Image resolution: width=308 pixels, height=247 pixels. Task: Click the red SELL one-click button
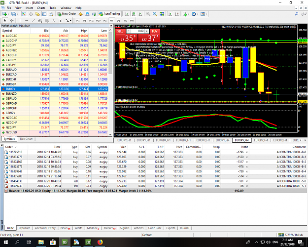[x=120, y=31]
